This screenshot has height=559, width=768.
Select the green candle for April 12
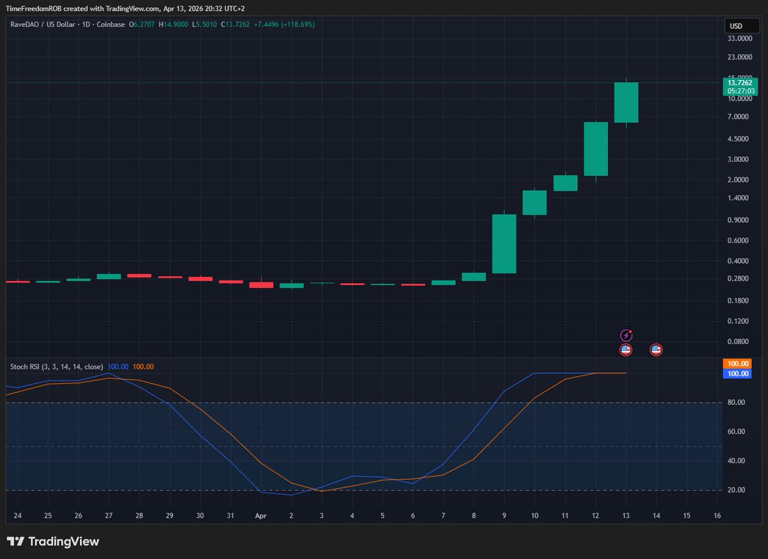pos(595,149)
